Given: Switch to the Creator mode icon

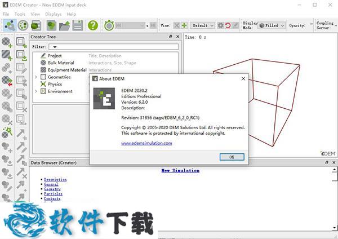Looking at the screenshot, I should click(x=10, y=25).
